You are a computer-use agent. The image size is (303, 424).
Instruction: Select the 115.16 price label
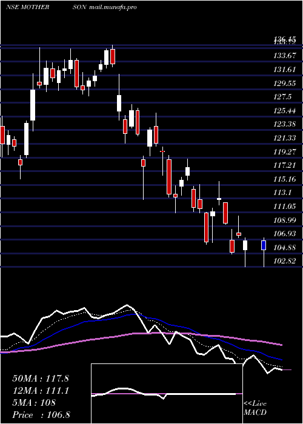(284, 179)
